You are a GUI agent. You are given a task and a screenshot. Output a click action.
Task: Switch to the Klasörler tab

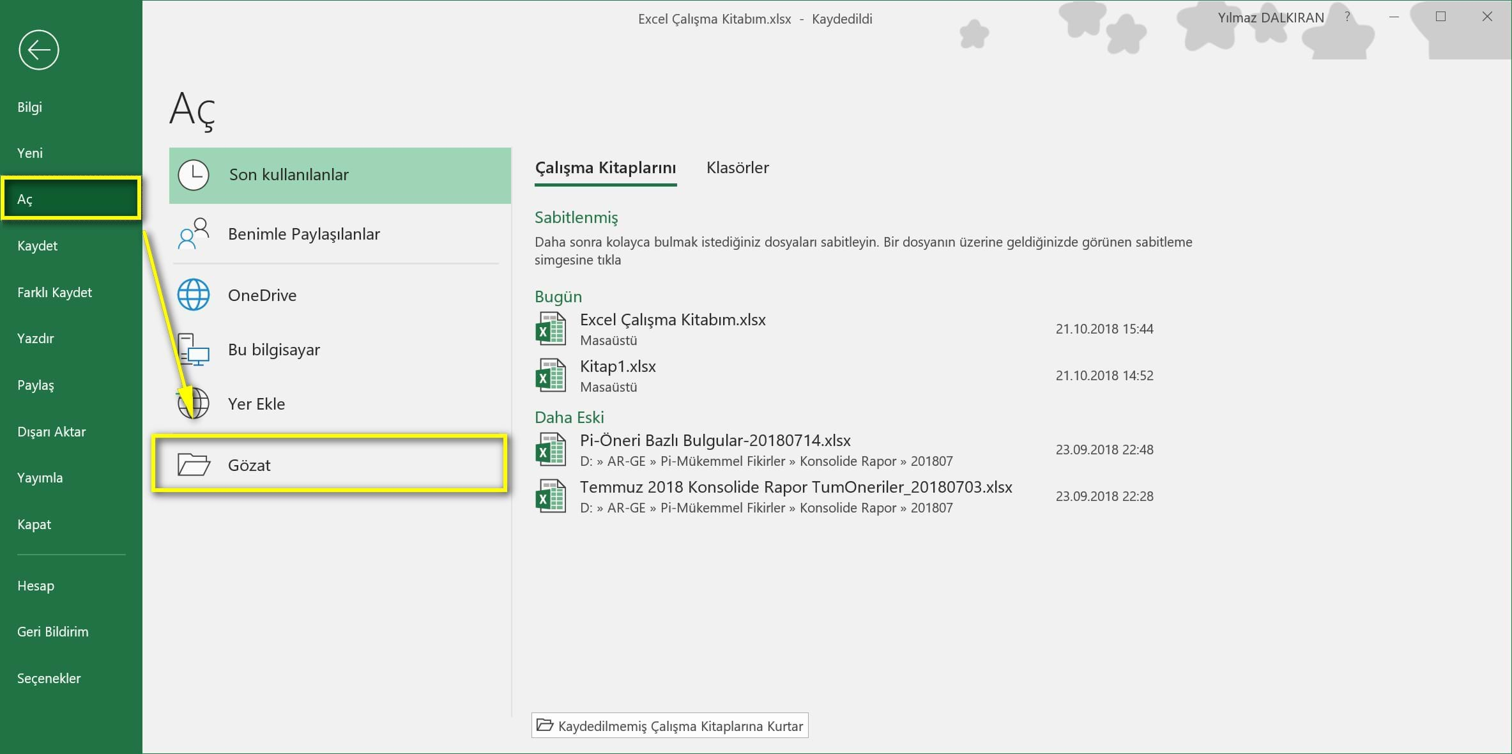(738, 168)
